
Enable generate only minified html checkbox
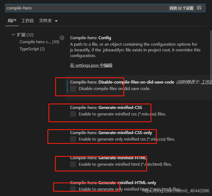click(x=73, y=189)
